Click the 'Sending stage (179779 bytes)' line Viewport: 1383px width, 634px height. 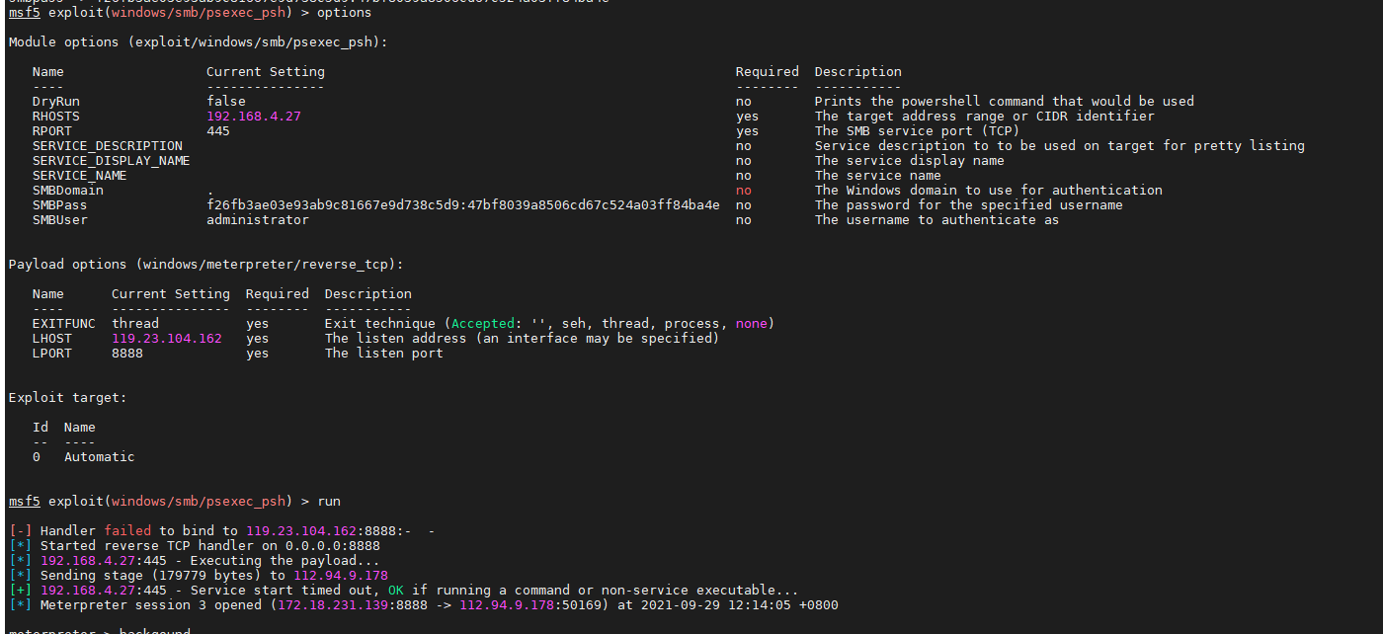(199, 575)
